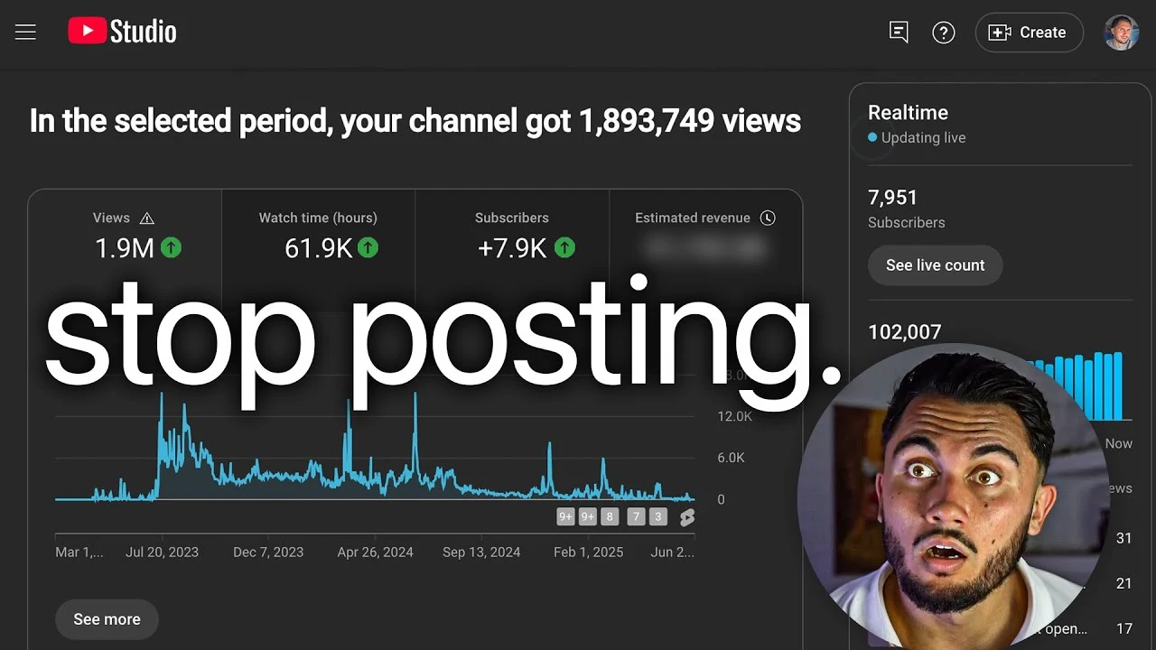
Task: Click the Shorts icon marker under chart
Action: pos(687,517)
